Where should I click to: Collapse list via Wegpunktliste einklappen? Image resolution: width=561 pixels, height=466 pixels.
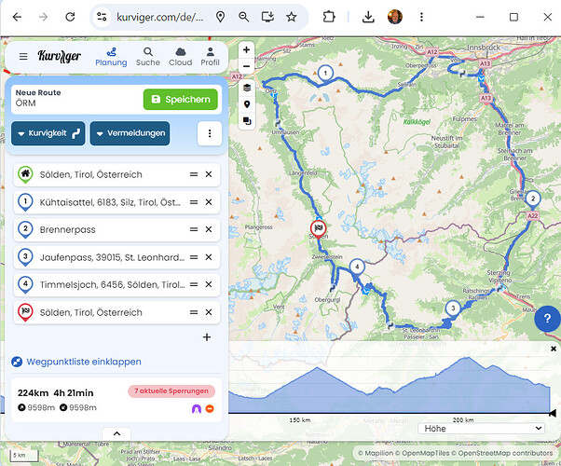(76, 362)
